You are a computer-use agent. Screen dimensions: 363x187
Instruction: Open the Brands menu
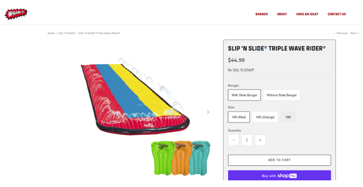coord(262,14)
